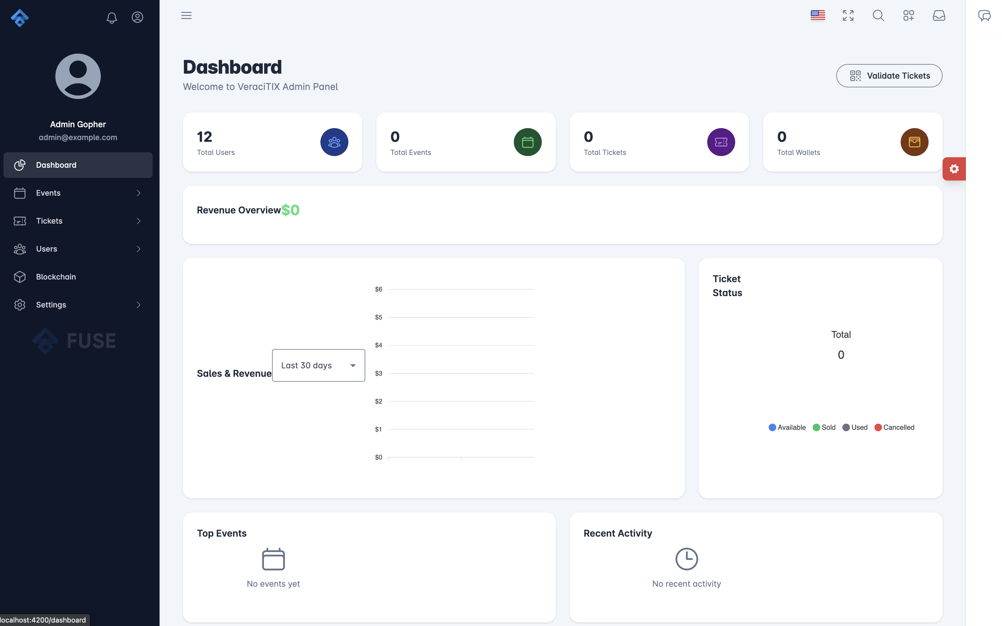
Task: Open red settings gear drawer tab
Action: 954,169
